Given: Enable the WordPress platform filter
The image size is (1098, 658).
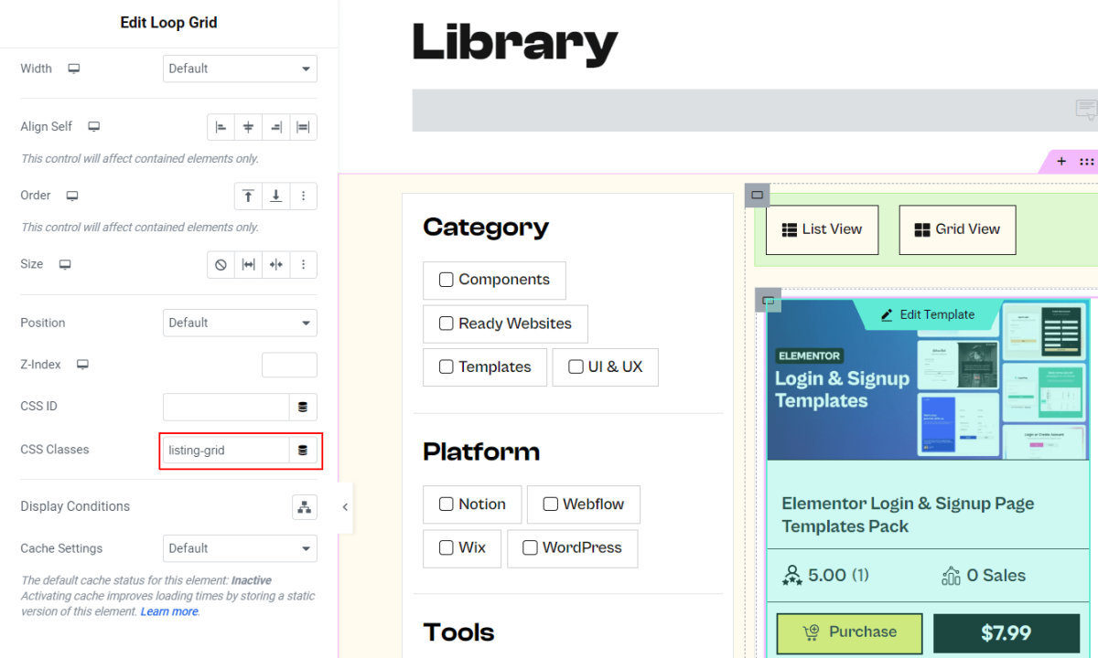Looking at the screenshot, I should (x=530, y=547).
